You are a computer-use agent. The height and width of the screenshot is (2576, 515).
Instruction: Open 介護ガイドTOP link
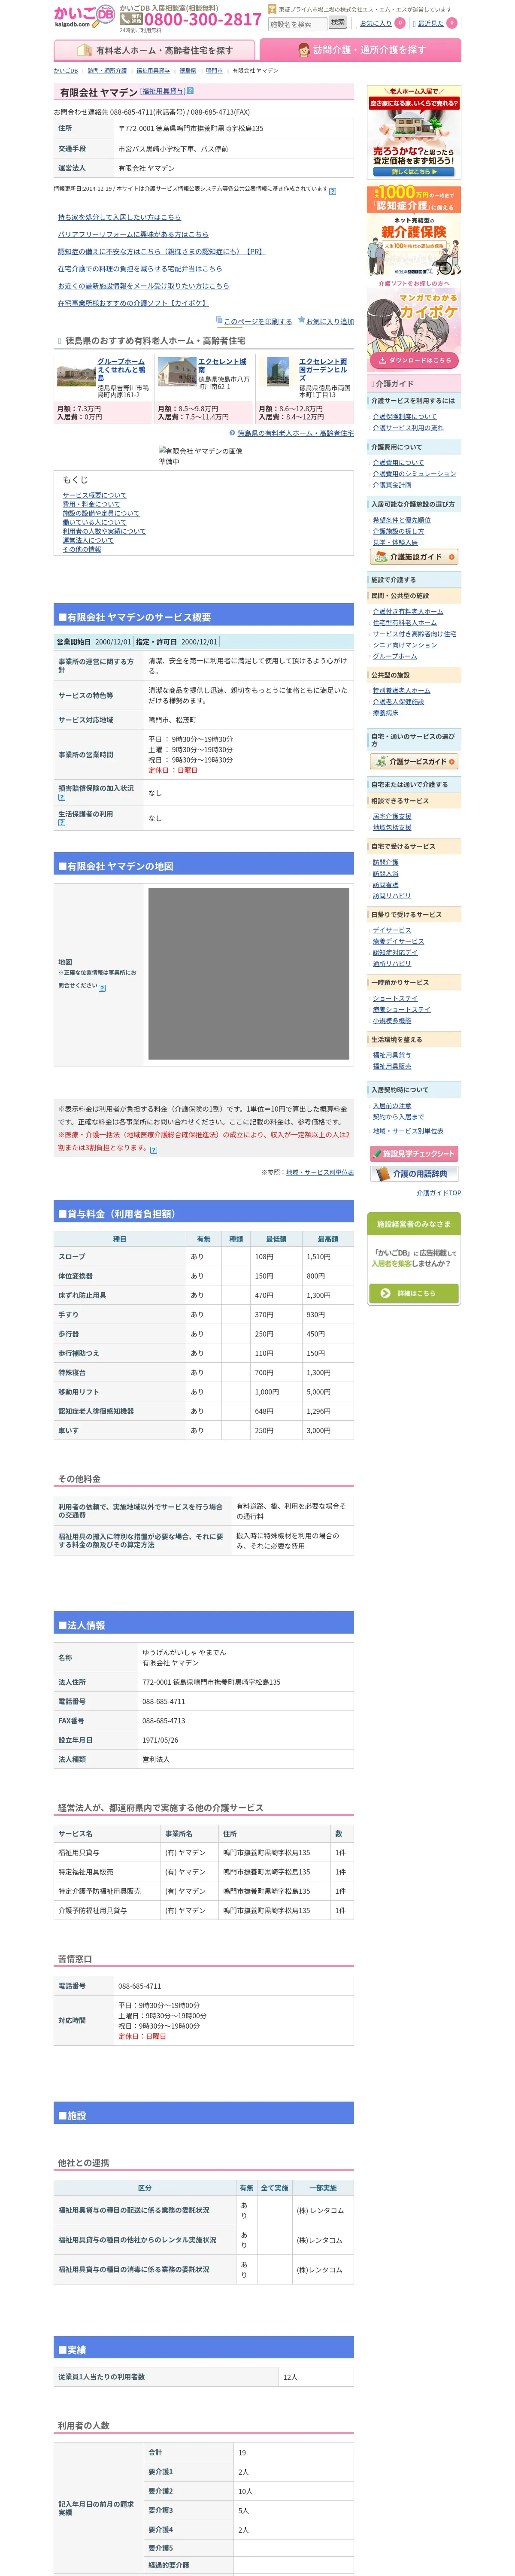point(439,1193)
